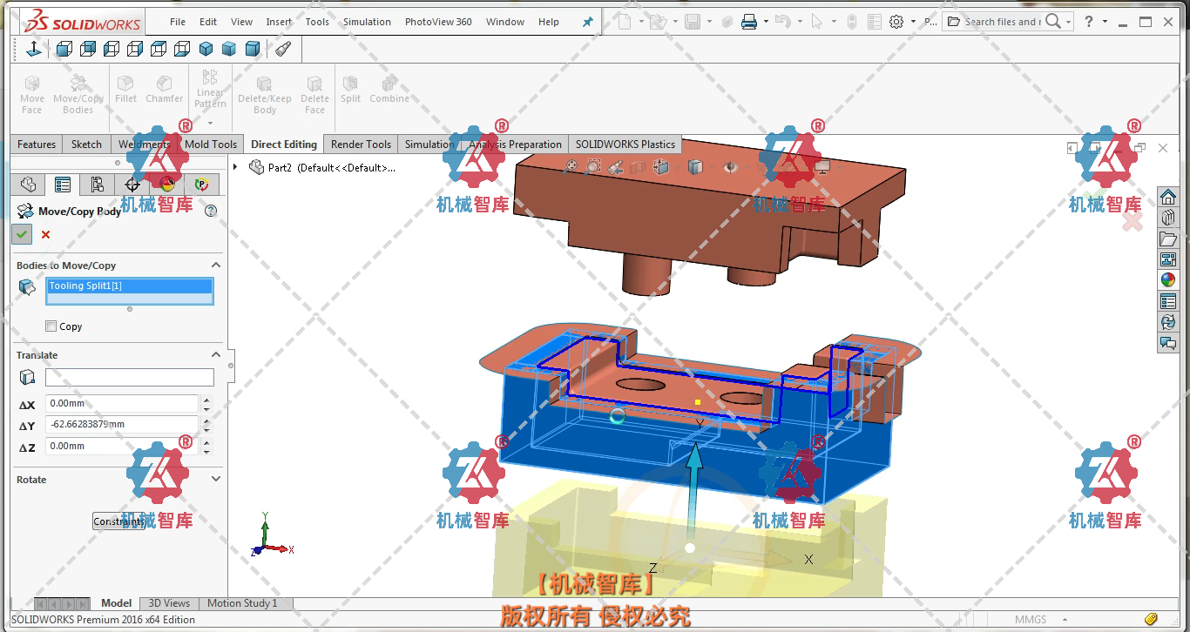Expand the Part2 tree node

(235, 166)
